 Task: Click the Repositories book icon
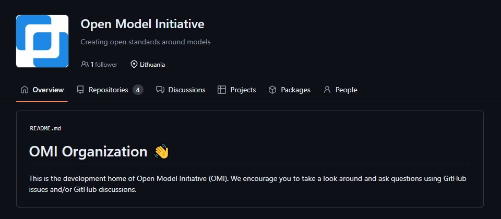pos(80,90)
